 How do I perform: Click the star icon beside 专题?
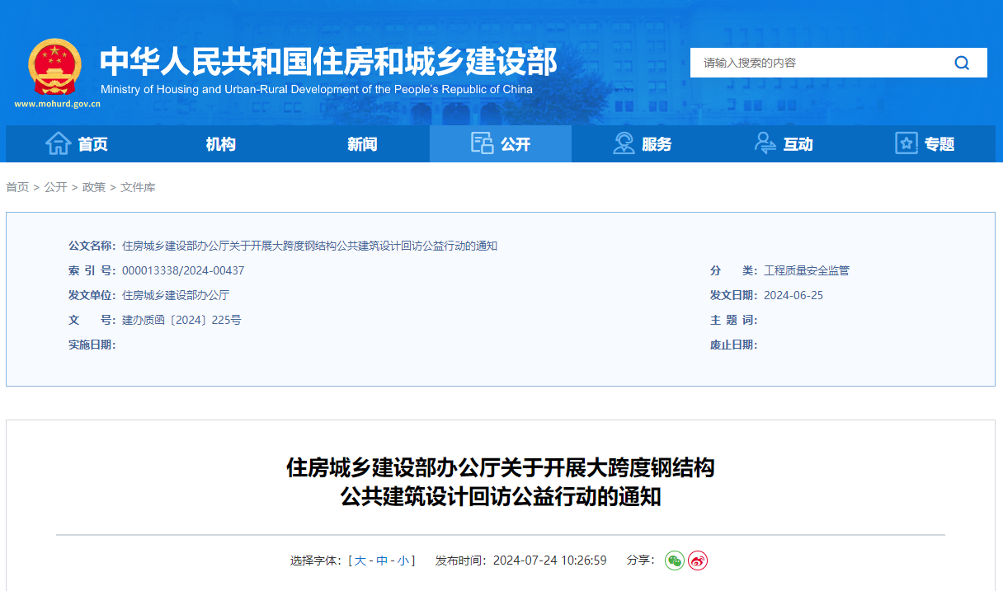point(905,143)
